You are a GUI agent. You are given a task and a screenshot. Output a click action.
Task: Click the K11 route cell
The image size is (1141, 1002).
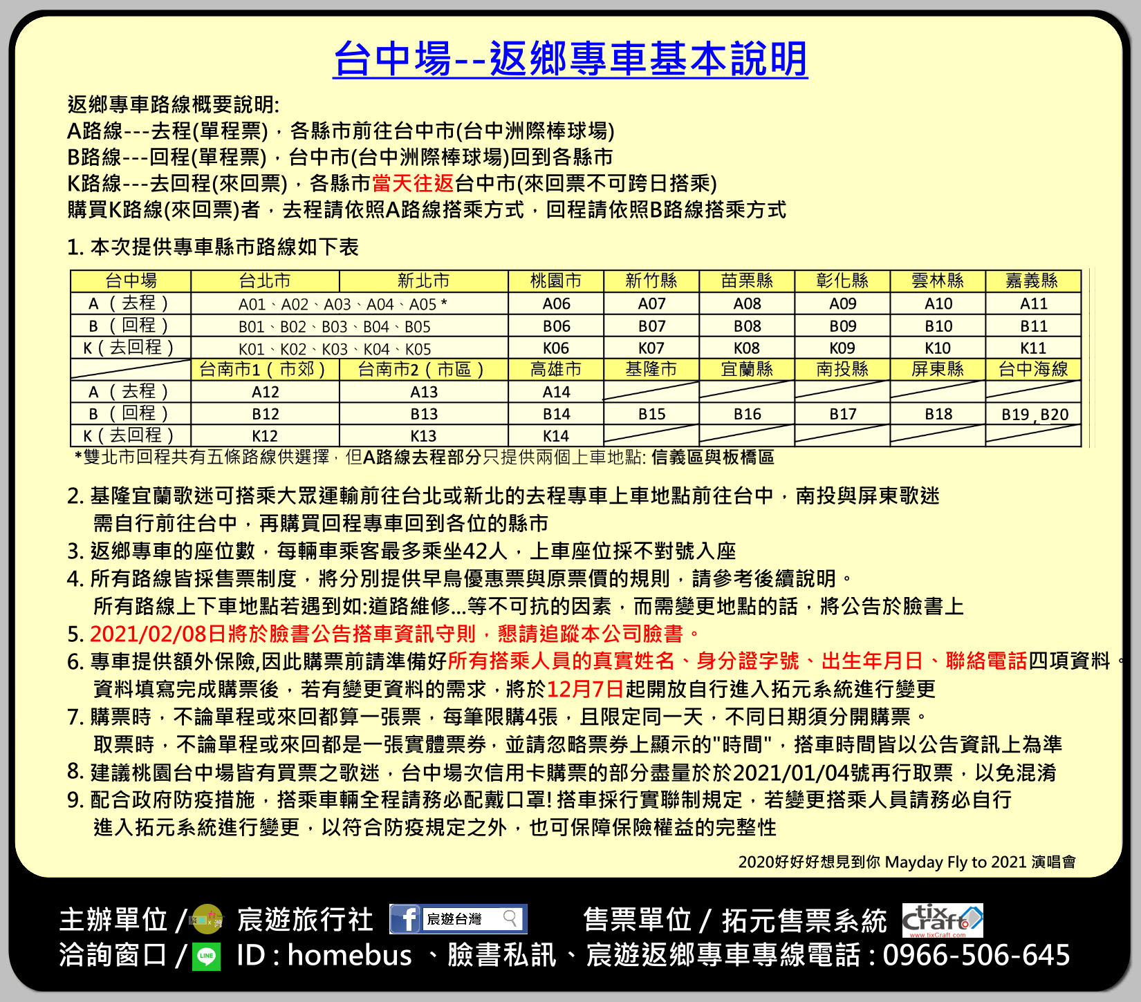coord(1033,348)
